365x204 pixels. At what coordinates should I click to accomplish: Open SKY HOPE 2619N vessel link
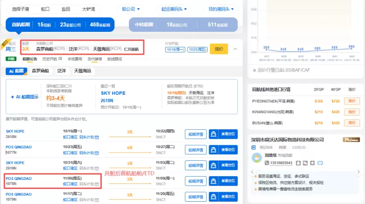[x=15, y=163]
